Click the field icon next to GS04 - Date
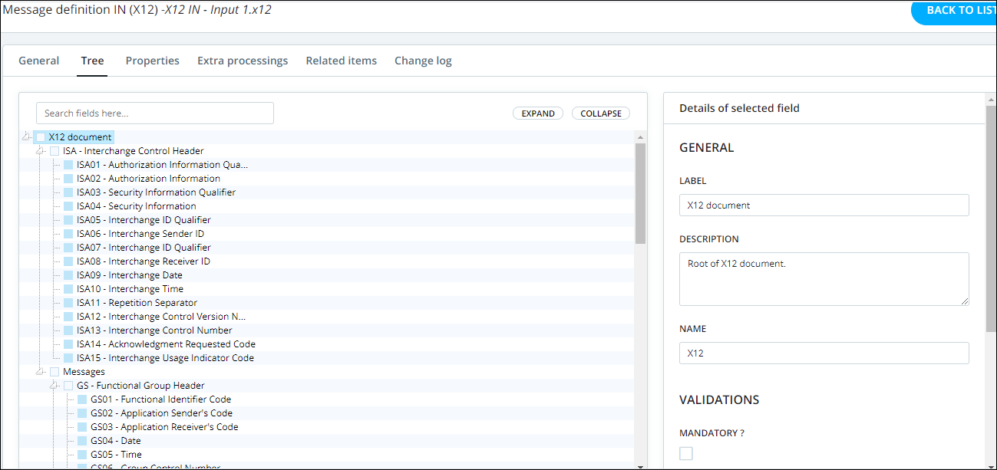This screenshot has width=997, height=470. (x=82, y=441)
